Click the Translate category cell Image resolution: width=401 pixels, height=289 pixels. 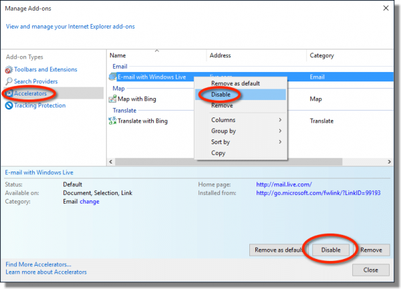click(321, 121)
